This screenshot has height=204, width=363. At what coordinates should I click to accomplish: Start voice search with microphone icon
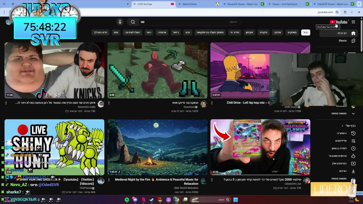click(x=120, y=22)
